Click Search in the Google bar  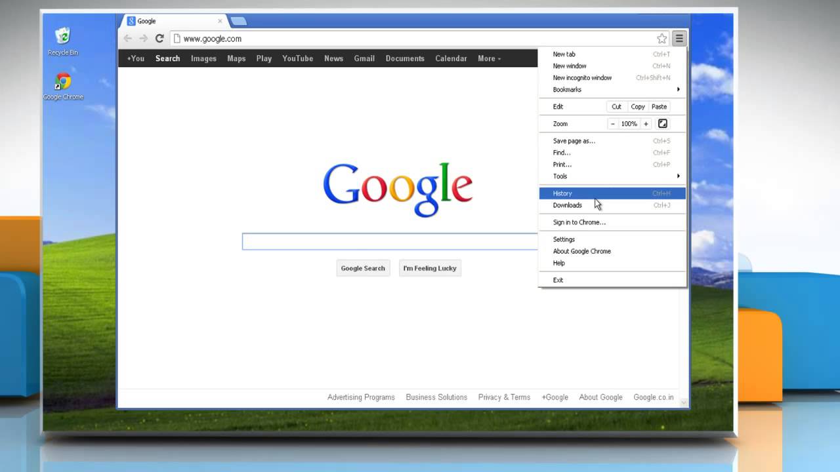click(x=167, y=58)
